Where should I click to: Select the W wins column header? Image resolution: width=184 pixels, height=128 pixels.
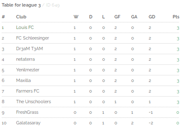76,17
